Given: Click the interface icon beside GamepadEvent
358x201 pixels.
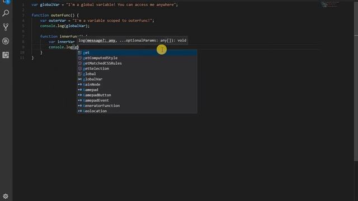Looking at the screenshot, I should pos(79,100).
